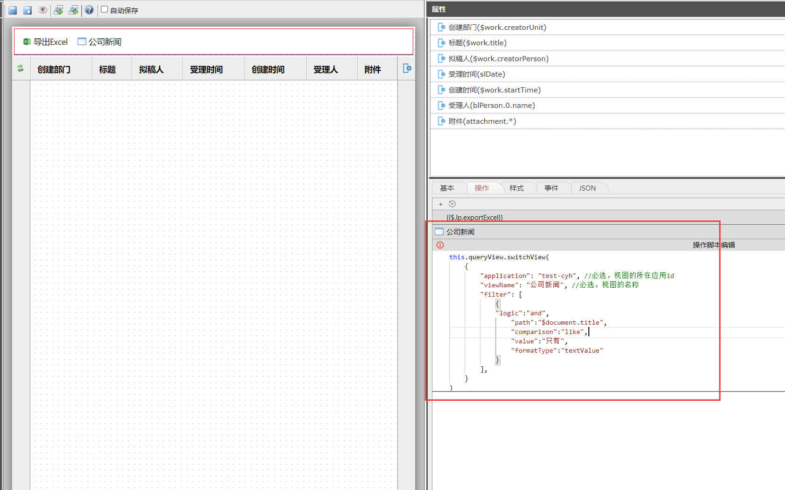This screenshot has height=490, width=785.
Task: Enable the 自动保存 checkbox
Action: [x=105, y=9]
